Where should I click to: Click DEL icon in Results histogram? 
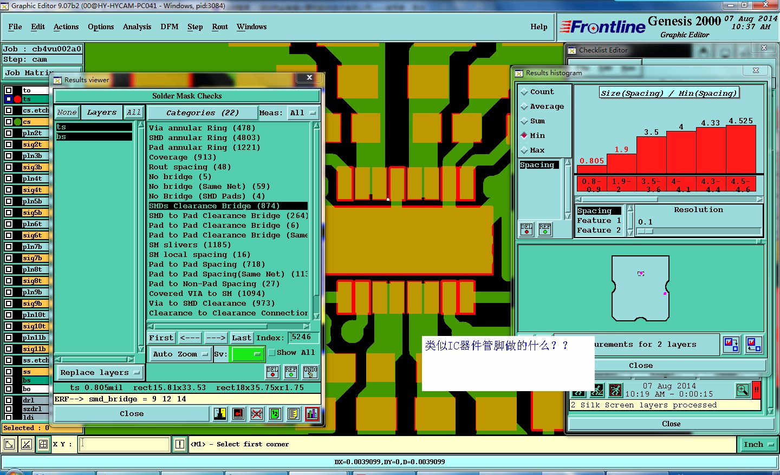click(x=526, y=229)
